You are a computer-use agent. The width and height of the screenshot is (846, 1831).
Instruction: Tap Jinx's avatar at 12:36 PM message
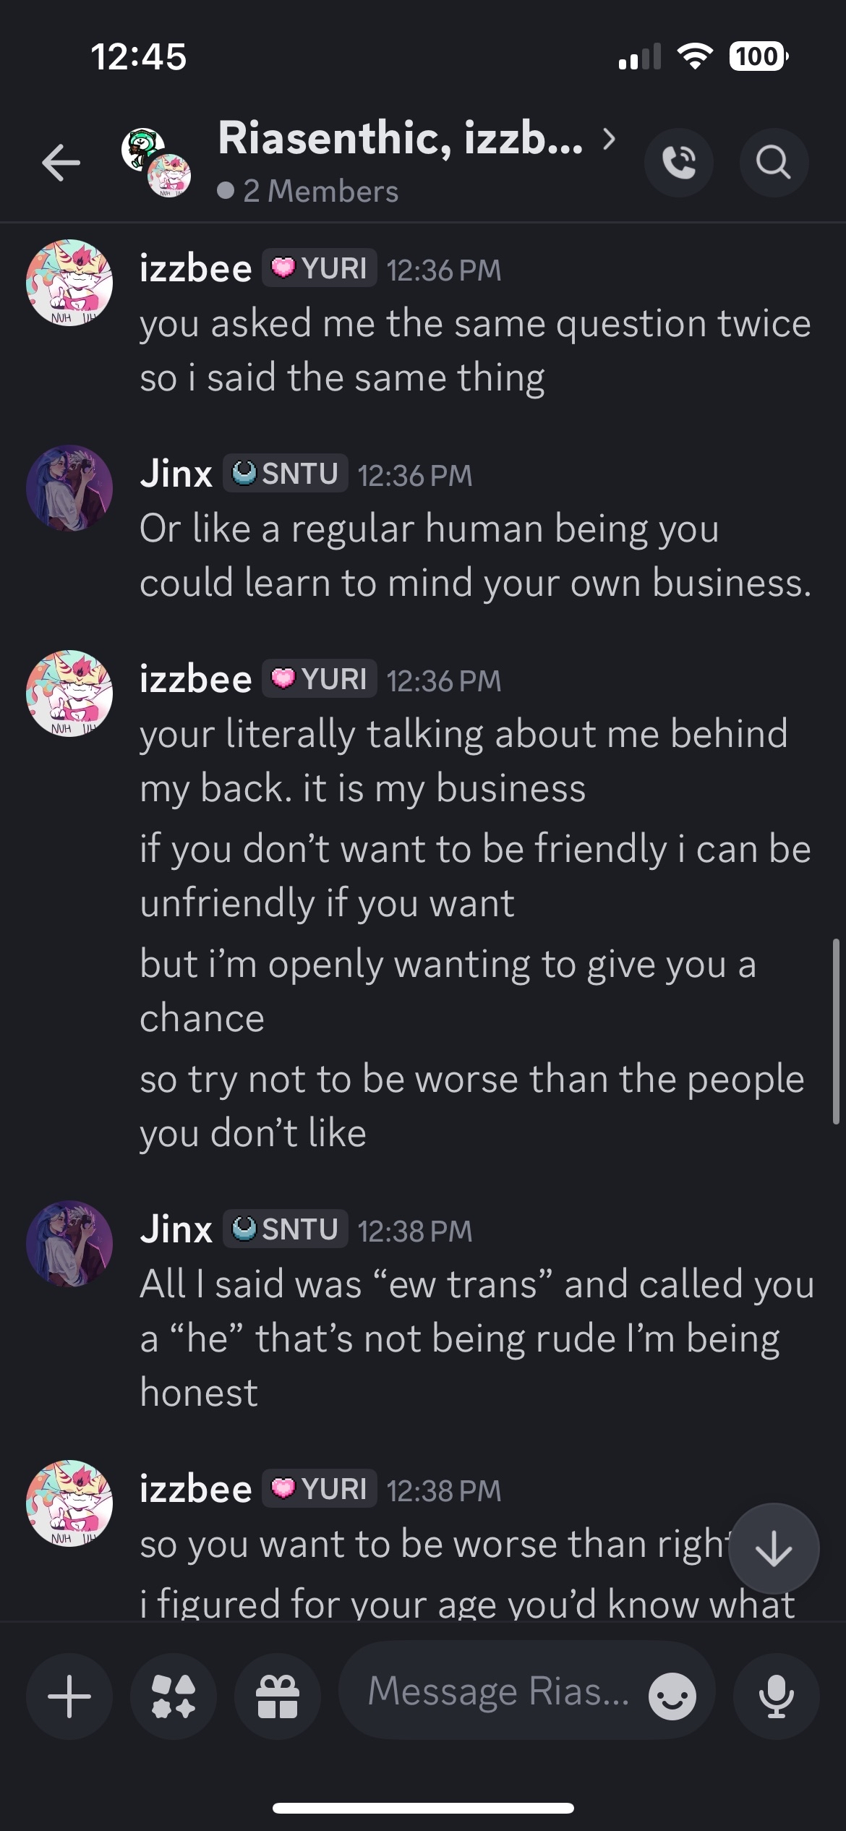click(69, 488)
